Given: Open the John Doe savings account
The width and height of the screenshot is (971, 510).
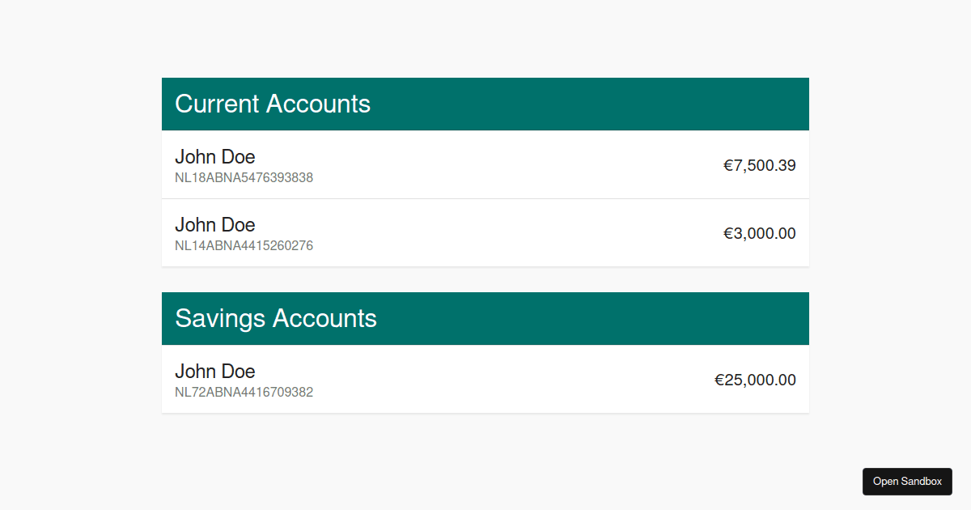Looking at the screenshot, I should coord(485,379).
